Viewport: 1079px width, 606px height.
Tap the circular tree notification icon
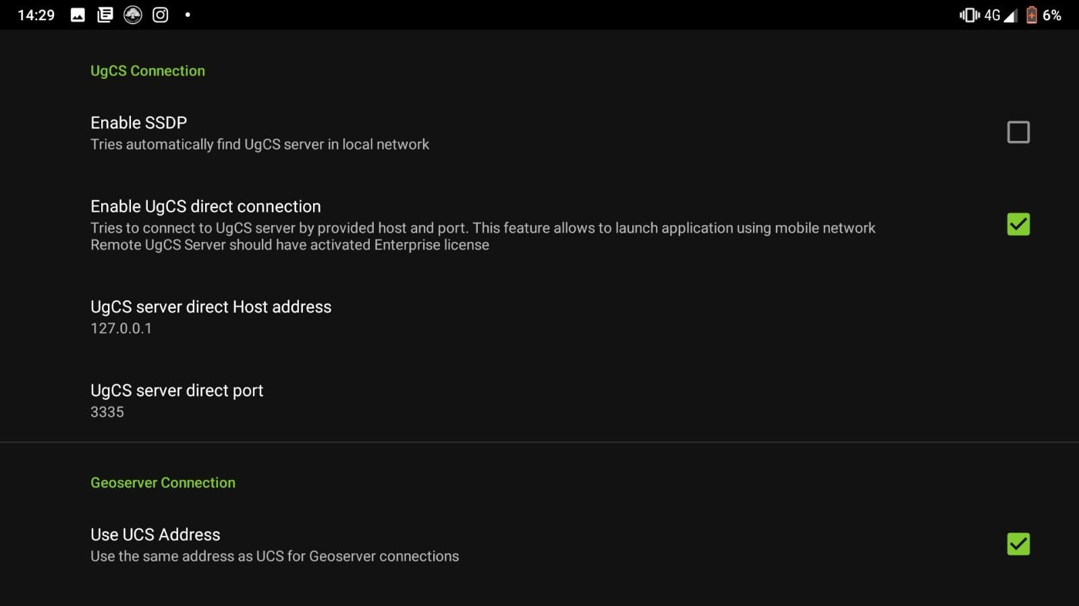pyautogui.click(x=133, y=15)
